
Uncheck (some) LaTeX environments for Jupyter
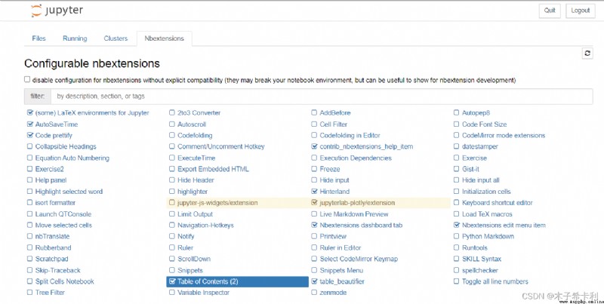[x=30, y=112]
